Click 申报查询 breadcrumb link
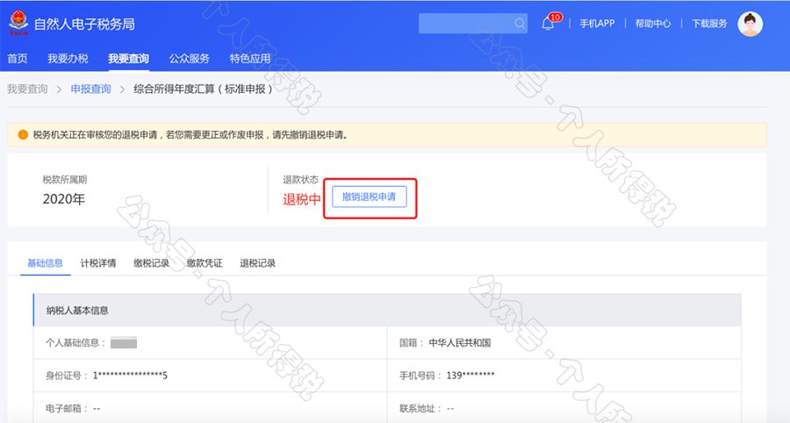The width and height of the screenshot is (790, 423). coord(90,90)
